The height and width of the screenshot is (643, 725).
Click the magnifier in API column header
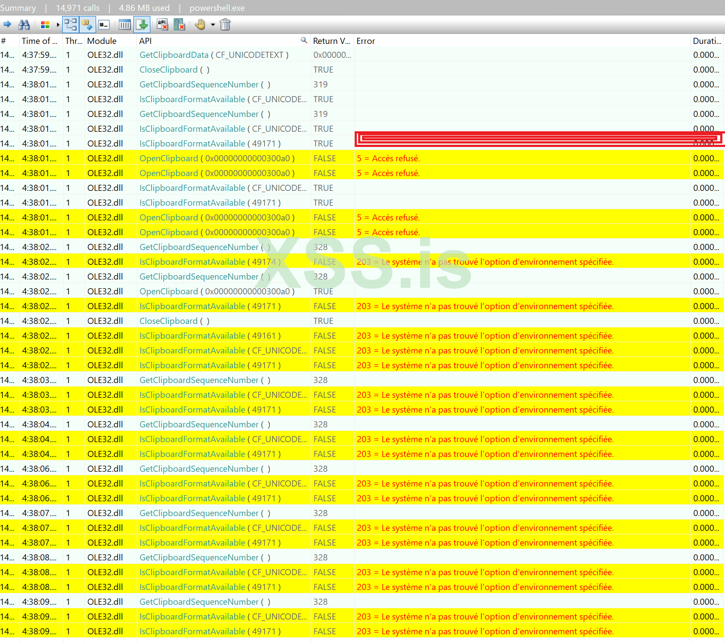click(304, 40)
